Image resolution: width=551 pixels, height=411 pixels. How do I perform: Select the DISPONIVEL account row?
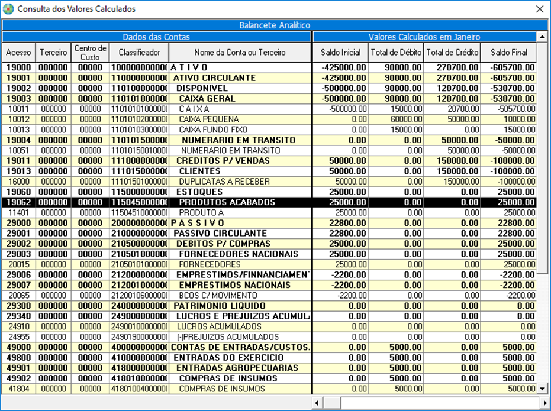pyautogui.click(x=269, y=88)
